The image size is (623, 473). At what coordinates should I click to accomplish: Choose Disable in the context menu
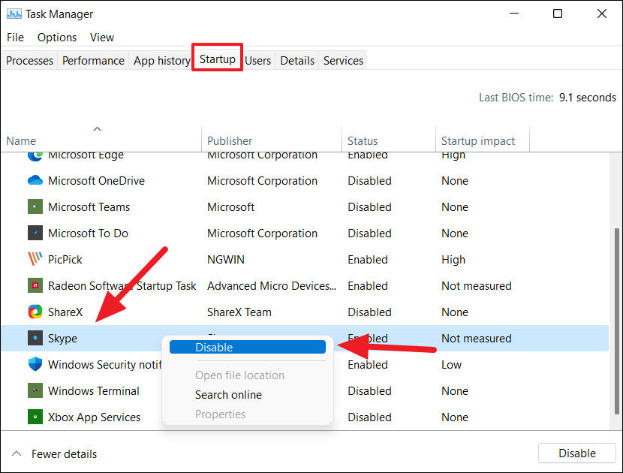pos(248,347)
